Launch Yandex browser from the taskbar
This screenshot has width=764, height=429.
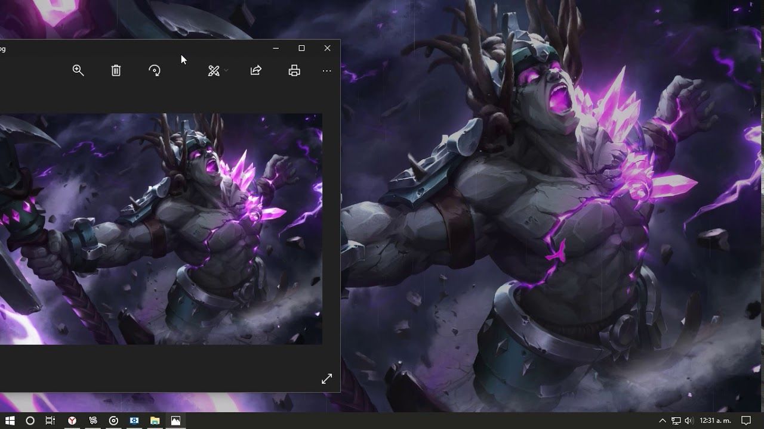coord(72,421)
